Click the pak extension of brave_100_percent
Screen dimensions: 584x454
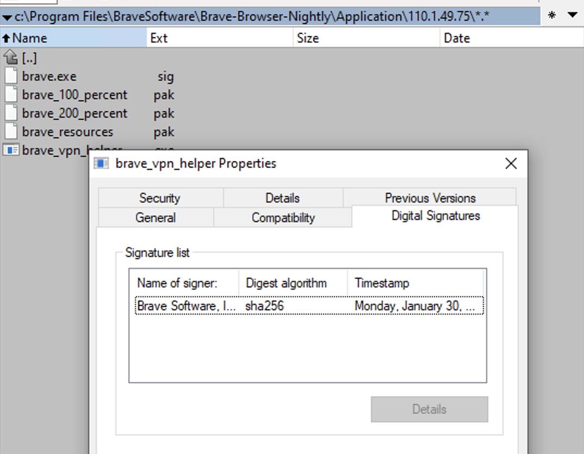pyautogui.click(x=164, y=95)
